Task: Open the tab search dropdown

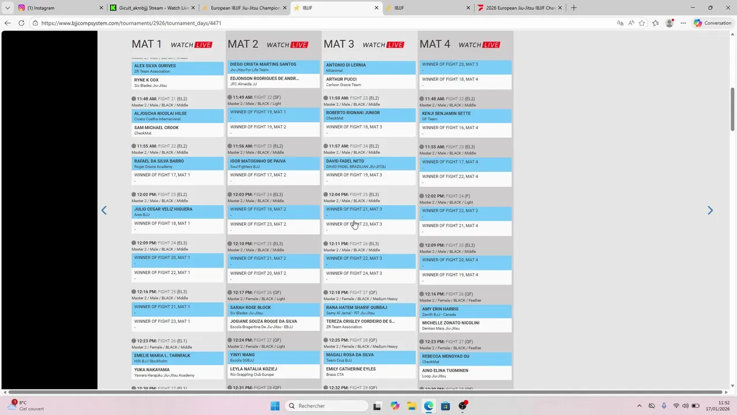Action: pyautogui.click(x=7, y=8)
